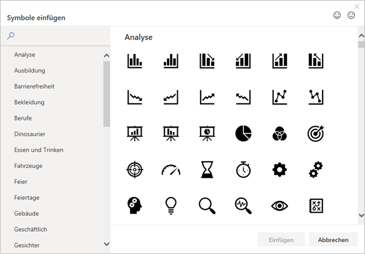Select the two gears icon
This screenshot has width=365, height=254.
[316, 170]
